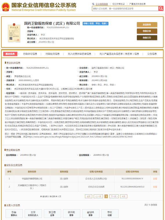Switch to the 行政许可信息 tab
165x220 pixels.
pos(30,54)
